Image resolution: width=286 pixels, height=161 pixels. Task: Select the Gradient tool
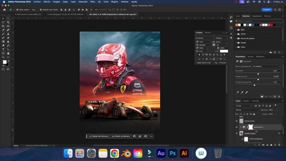tap(3, 42)
